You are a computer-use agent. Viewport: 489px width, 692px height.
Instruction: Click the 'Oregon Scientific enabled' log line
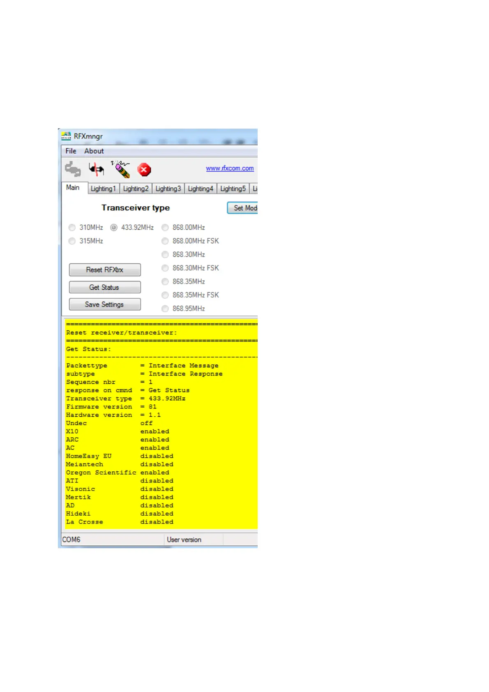click(x=118, y=473)
